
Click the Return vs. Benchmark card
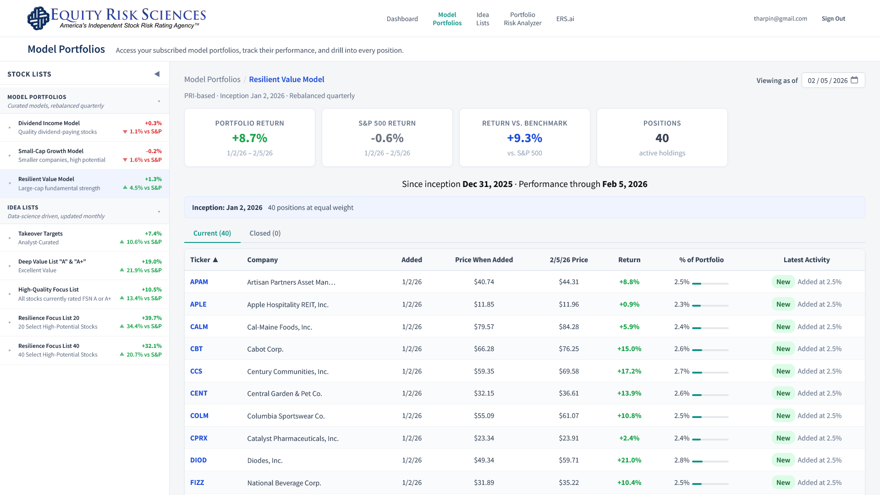525,137
